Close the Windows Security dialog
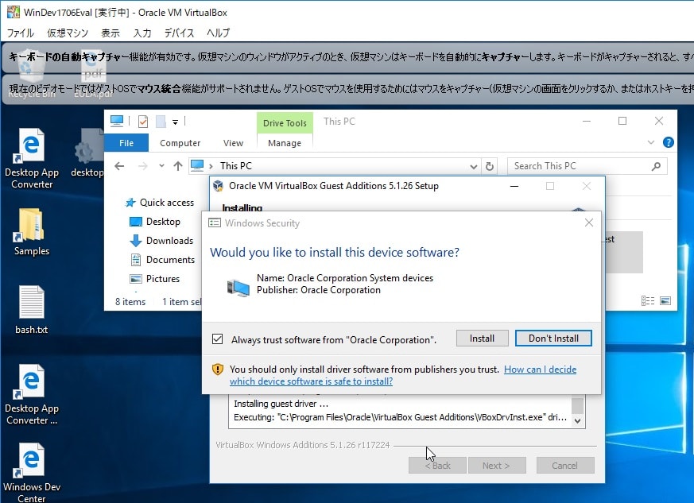694x503 pixels. [588, 222]
